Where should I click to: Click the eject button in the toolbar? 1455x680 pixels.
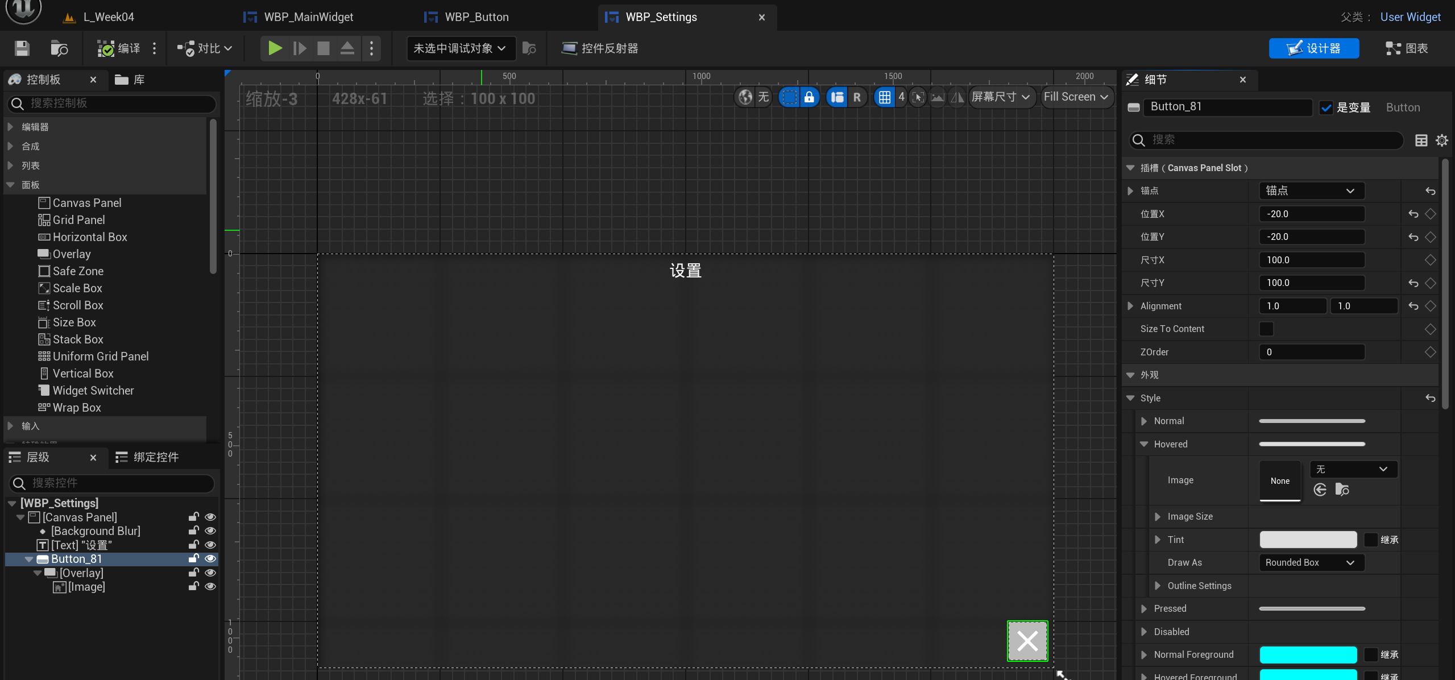tap(347, 48)
